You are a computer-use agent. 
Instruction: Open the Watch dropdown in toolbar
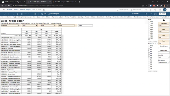(x=135, y=14)
